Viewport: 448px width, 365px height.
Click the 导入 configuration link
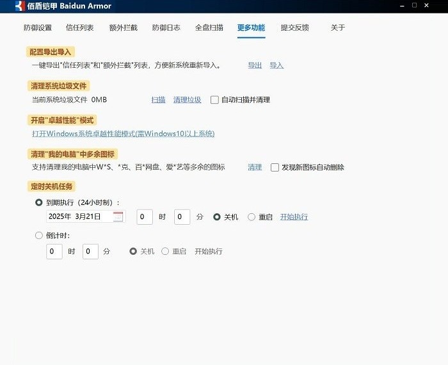point(276,65)
